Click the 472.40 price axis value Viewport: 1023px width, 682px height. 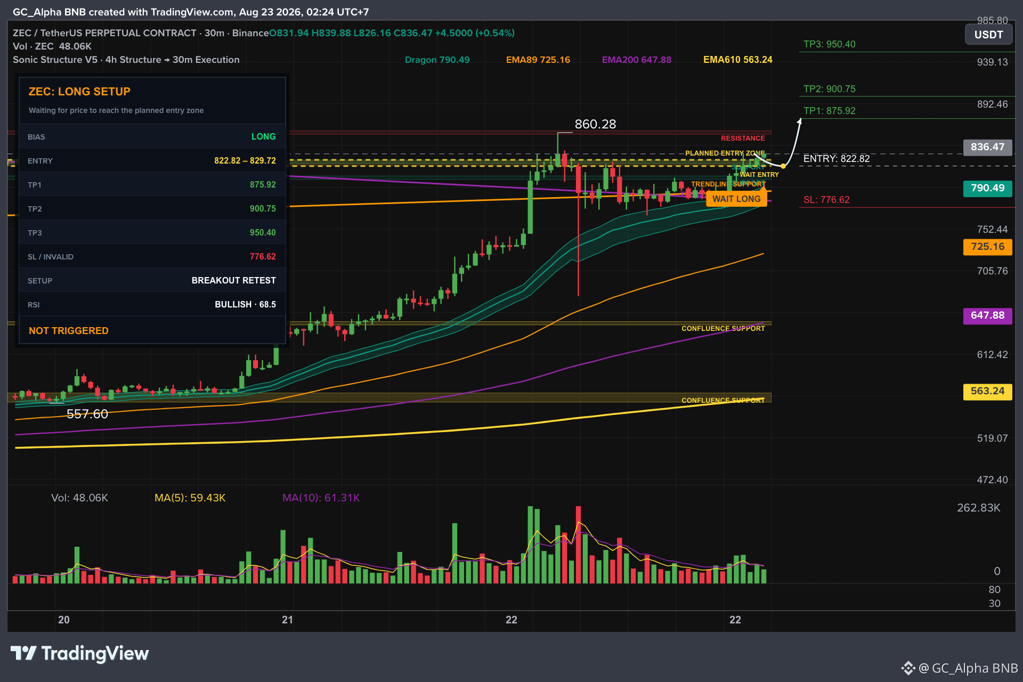(x=992, y=480)
